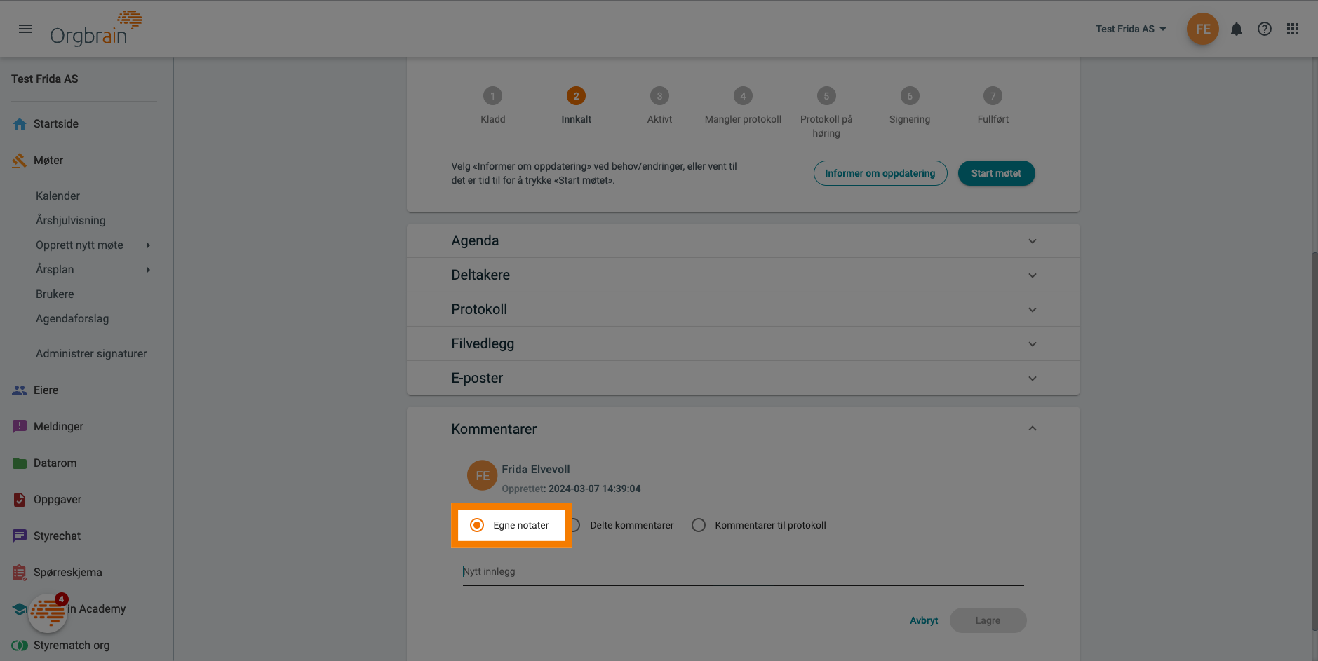Select step 2 Innkalt in stepper
The width and height of the screenshot is (1318, 661).
pyautogui.click(x=576, y=96)
